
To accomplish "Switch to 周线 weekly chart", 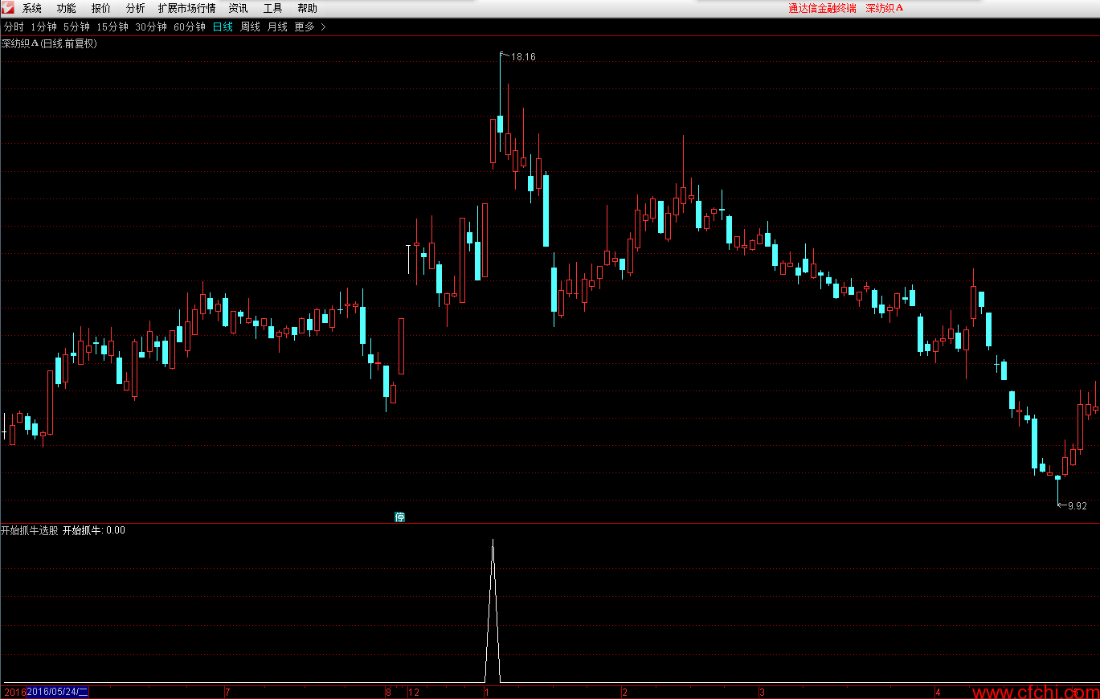I will 250,27.
